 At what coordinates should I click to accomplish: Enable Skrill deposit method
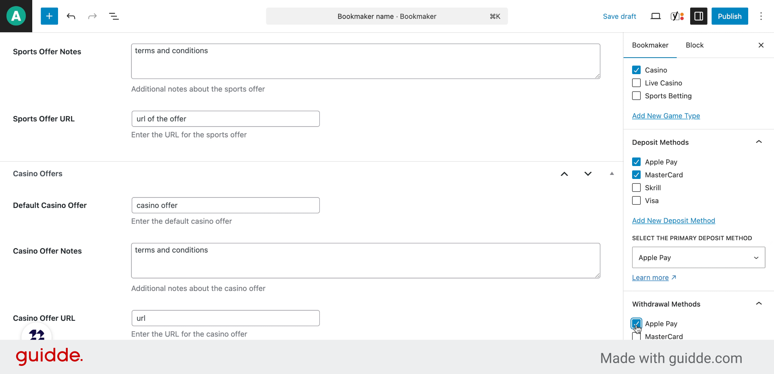point(636,188)
